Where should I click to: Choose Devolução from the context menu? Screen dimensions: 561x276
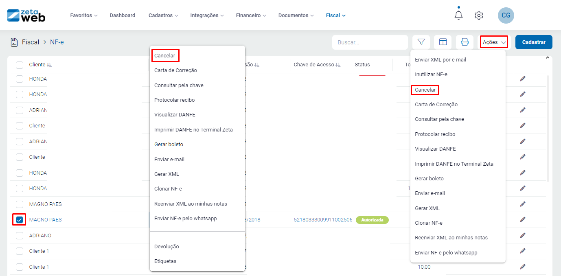coord(167,246)
